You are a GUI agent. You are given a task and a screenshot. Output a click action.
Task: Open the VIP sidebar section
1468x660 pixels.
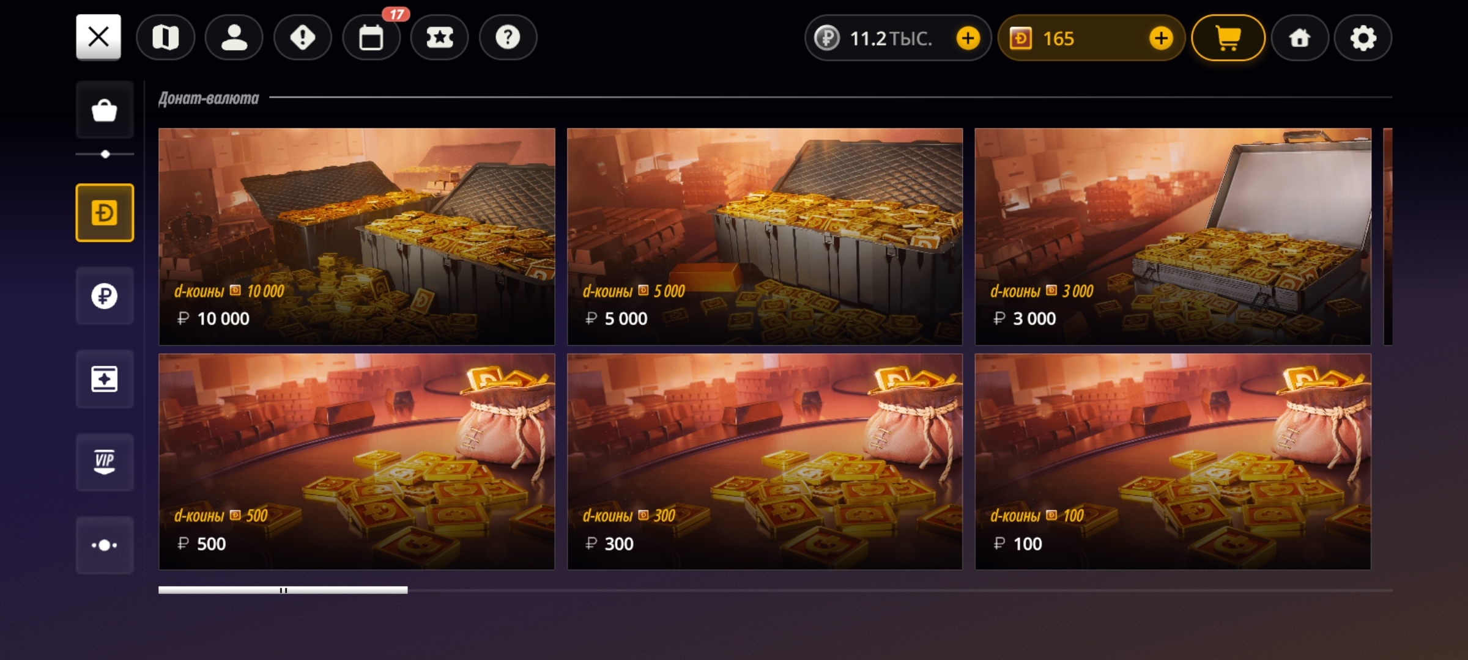[x=105, y=462]
